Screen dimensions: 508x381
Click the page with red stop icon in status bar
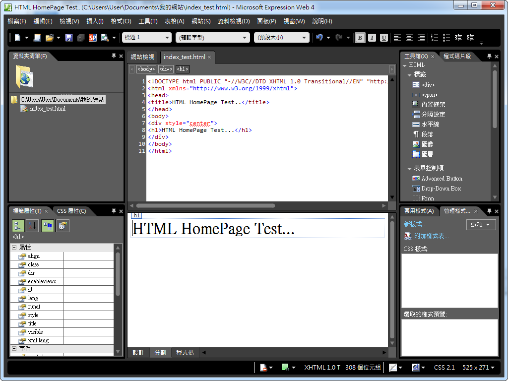[263, 368]
